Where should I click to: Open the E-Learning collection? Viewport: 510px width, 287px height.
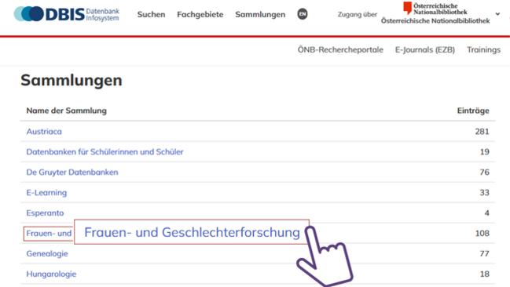point(46,193)
